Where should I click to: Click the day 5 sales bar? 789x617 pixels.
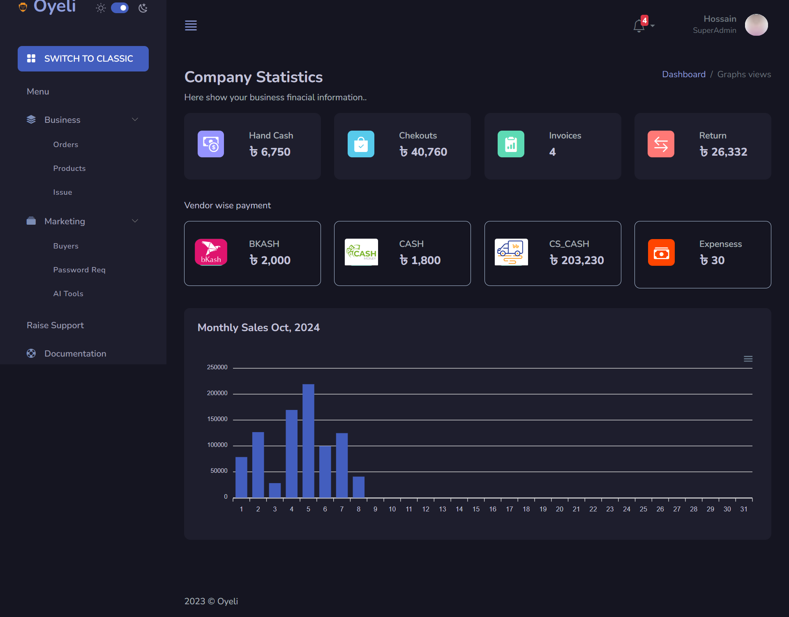[x=308, y=441]
